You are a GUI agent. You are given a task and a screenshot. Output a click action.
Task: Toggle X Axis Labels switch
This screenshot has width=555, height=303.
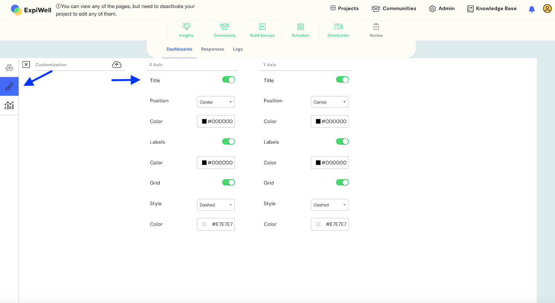pyautogui.click(x=229, y=141)
